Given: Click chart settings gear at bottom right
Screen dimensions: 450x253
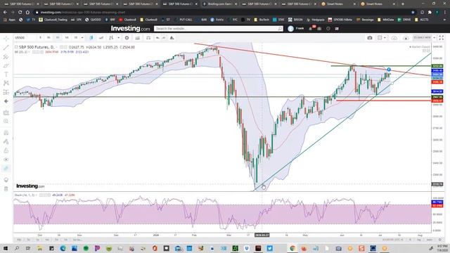Looking at the screenshot, I should [x=440, y=240].
